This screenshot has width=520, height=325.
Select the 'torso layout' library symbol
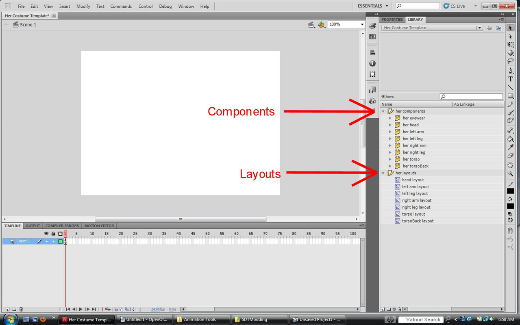click(413, 214)
